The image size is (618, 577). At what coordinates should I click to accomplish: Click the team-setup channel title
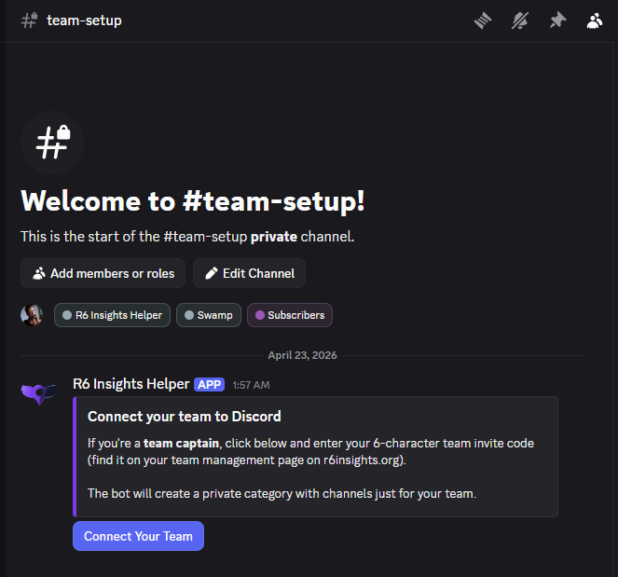(x=84, y=21)
